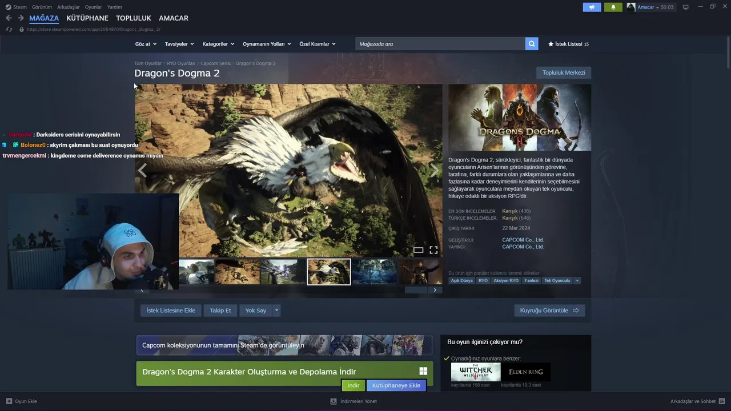This screenshot has height=411, width=731.
Task: Expand the Kategoriler dropdown
Action: click(219, 44)
